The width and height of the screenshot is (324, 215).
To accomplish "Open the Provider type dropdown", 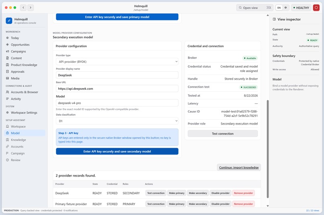I will [117, 62].
